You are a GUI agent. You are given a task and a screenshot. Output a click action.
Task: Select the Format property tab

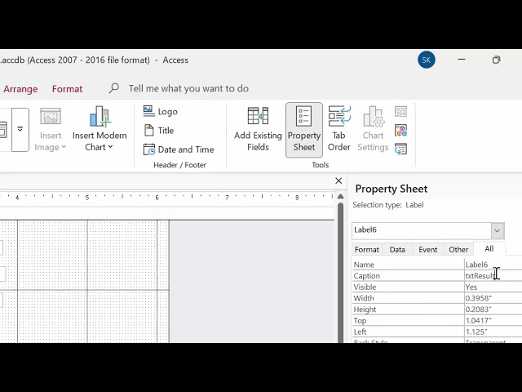click(366, 249)
